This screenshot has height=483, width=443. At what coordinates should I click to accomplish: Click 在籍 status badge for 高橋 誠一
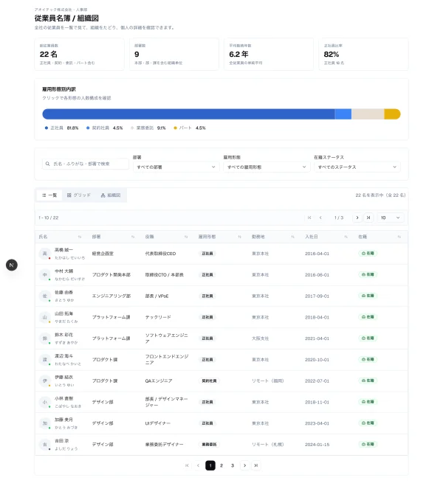click(x=368, y=254)
